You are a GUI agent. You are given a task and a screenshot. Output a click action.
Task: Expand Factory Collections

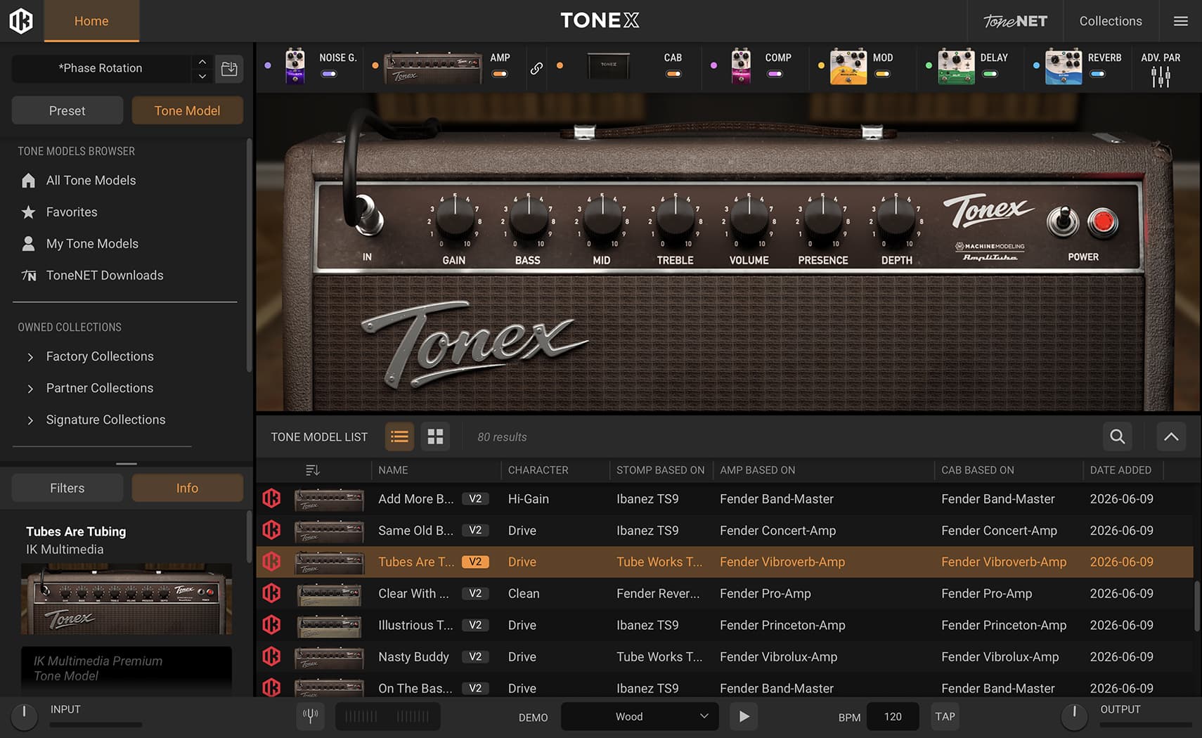point(30,357)
